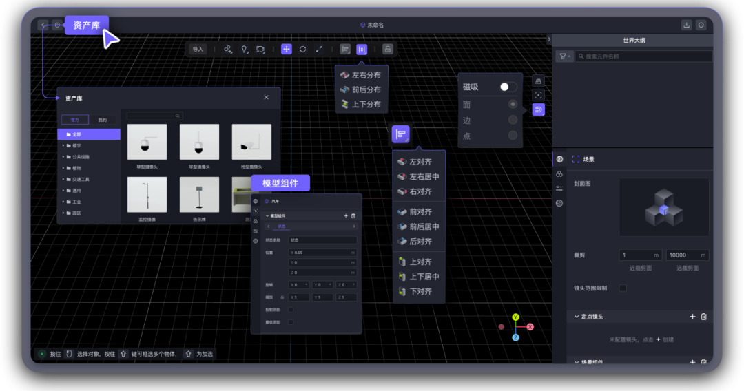Add a fixed camera with plus icon
This screenshot has width=744, height=391.
pos(692,317)
